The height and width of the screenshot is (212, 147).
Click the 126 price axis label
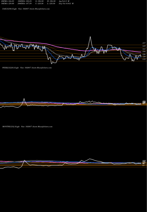click(144, 54)
